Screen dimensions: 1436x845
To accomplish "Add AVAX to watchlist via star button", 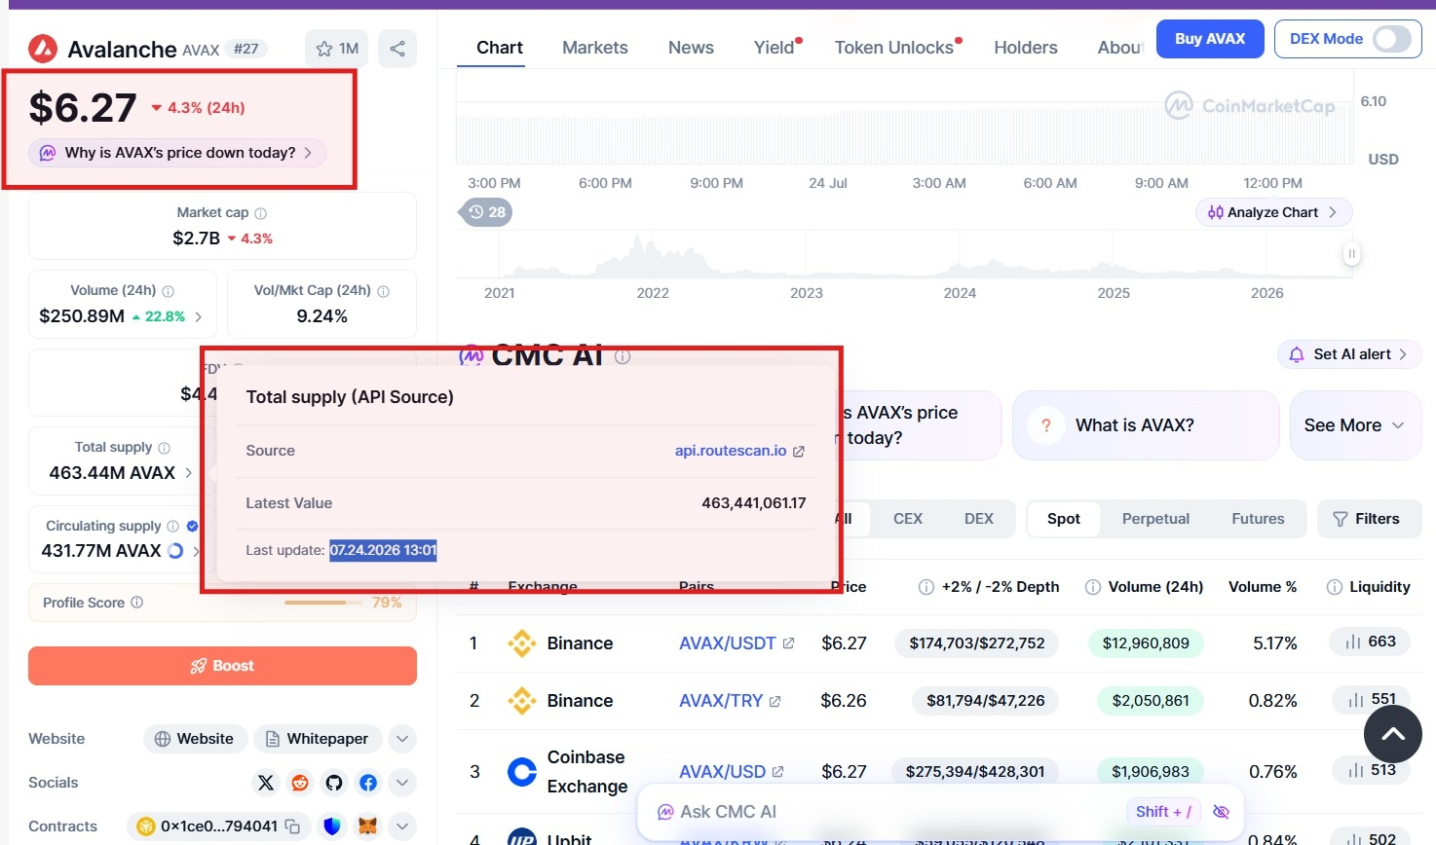I will pos(337,49).
